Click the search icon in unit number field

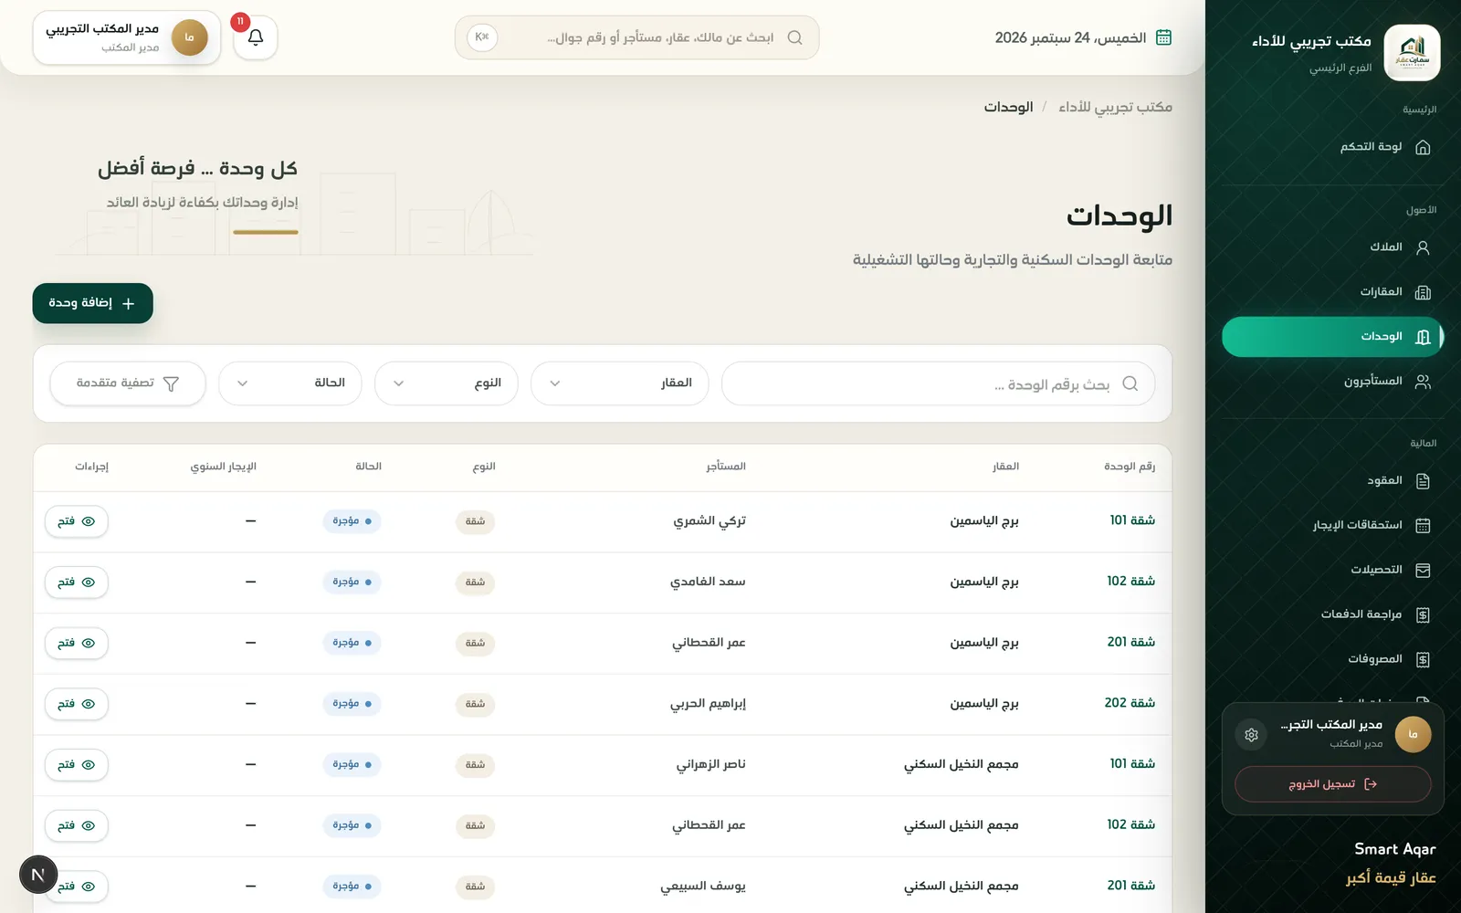pos(1130,383)
